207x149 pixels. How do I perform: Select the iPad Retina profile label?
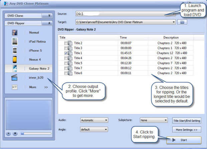point(37,42)
